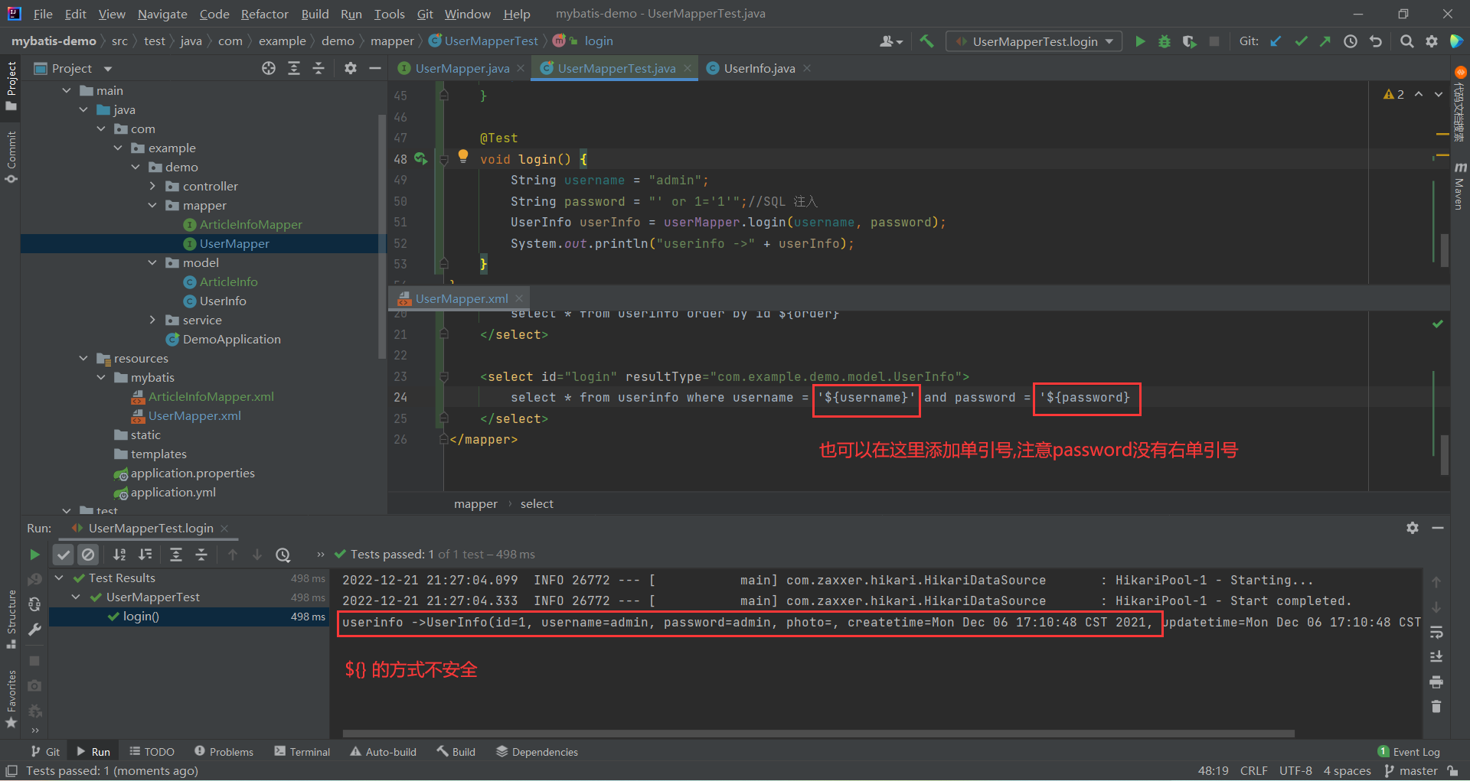1470x781 pixels.
Task: Click the Project panel locate target icon
Action: [269, 69]
